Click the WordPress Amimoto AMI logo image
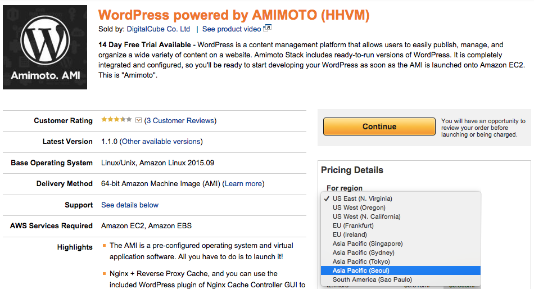 pos(45,47)
